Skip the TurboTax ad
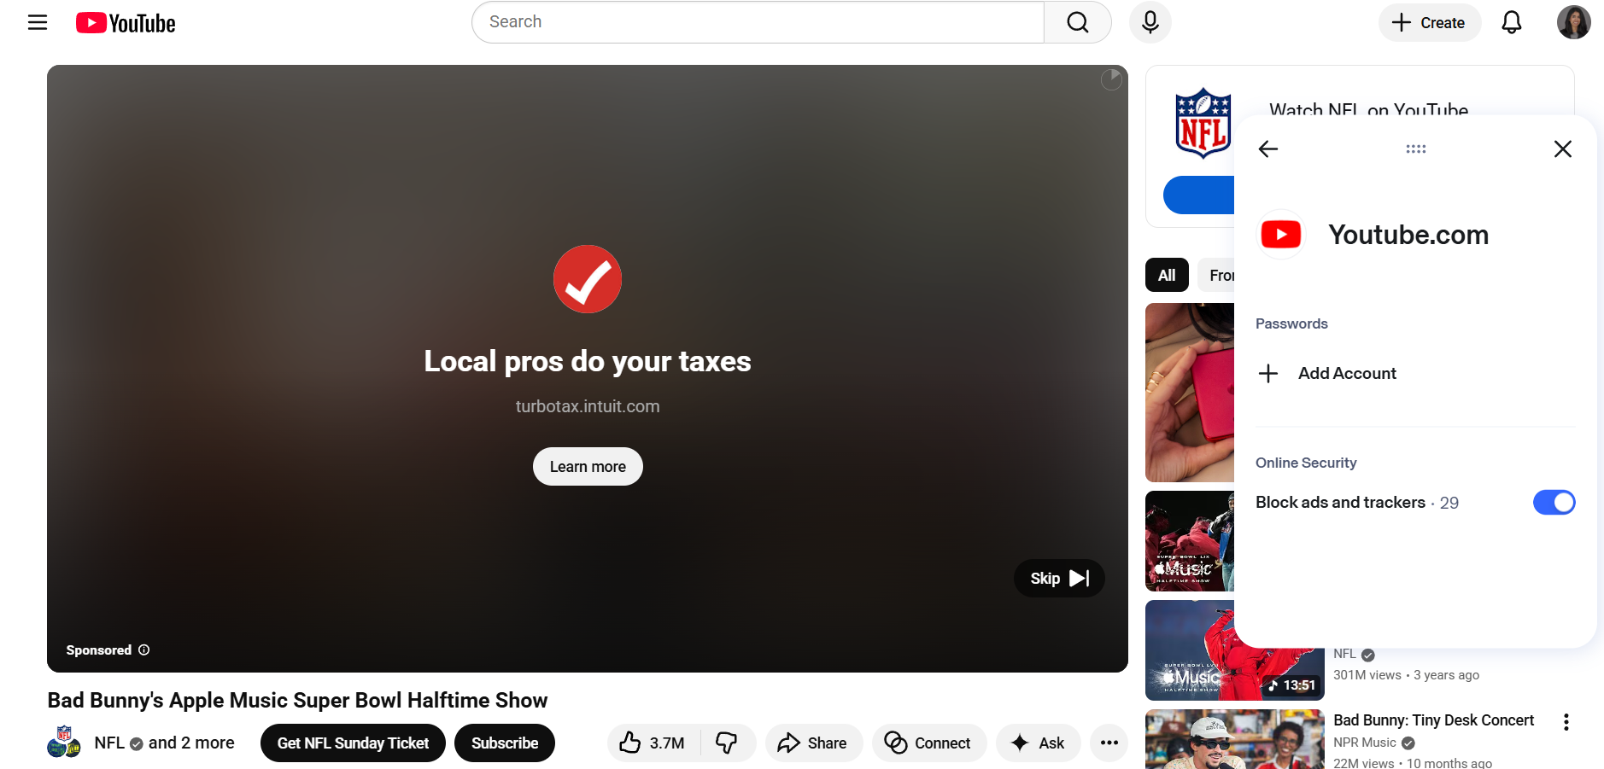This screenshot has width=1604, height=769. point(1059,578)
